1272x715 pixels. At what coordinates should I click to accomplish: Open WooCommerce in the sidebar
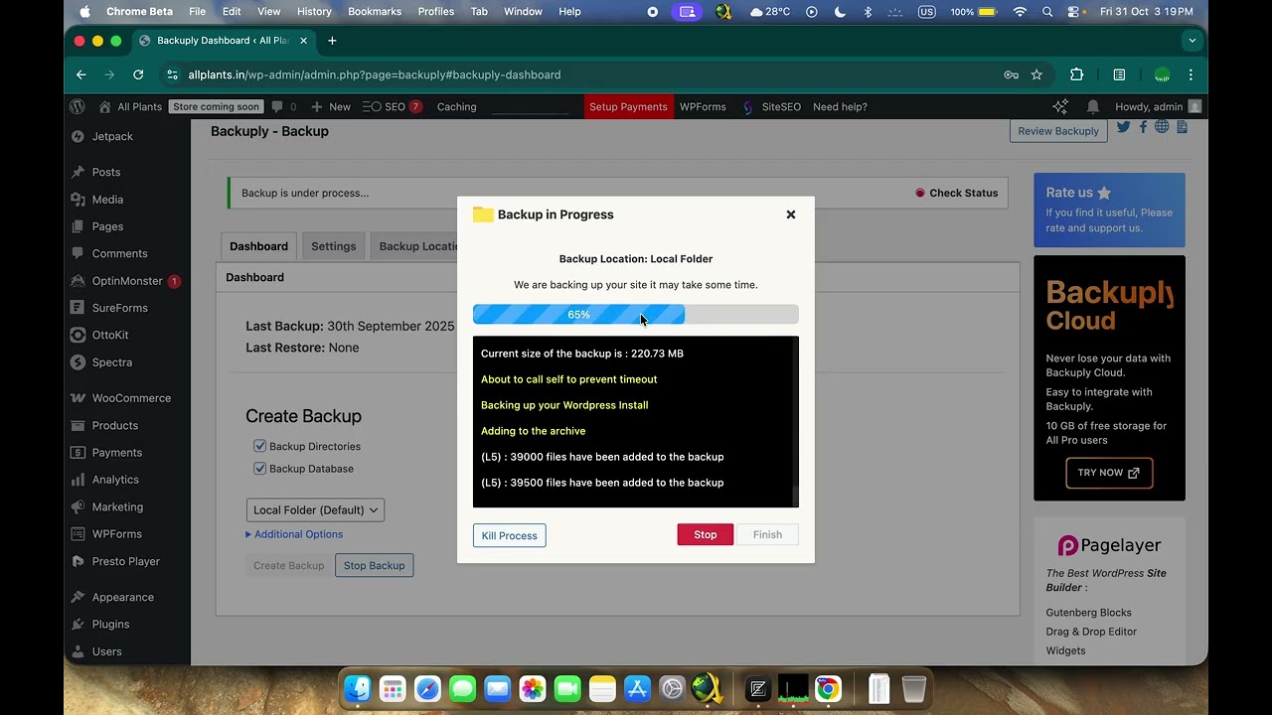click(131, 398)
